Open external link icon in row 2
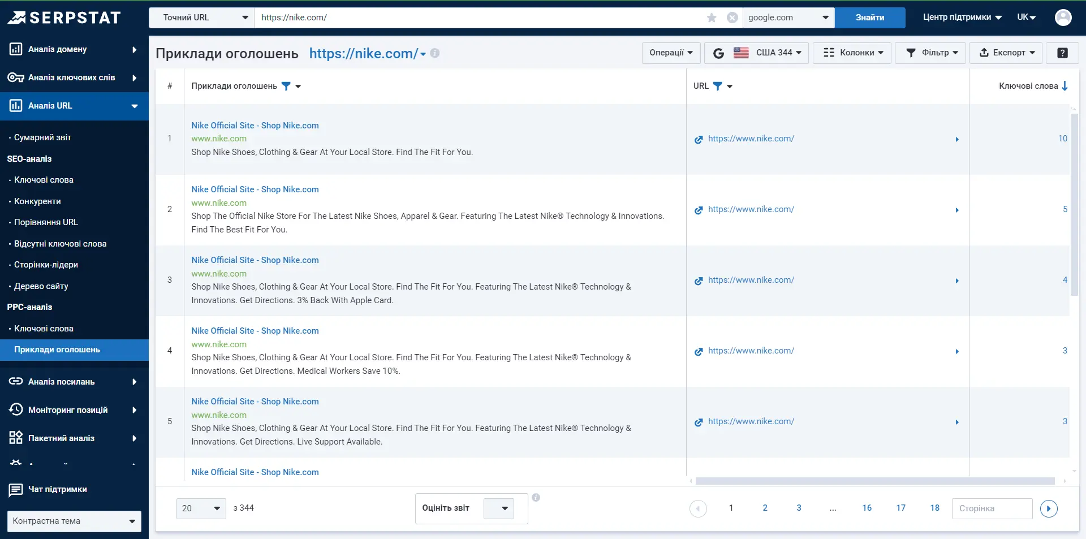 coord(699,210)
